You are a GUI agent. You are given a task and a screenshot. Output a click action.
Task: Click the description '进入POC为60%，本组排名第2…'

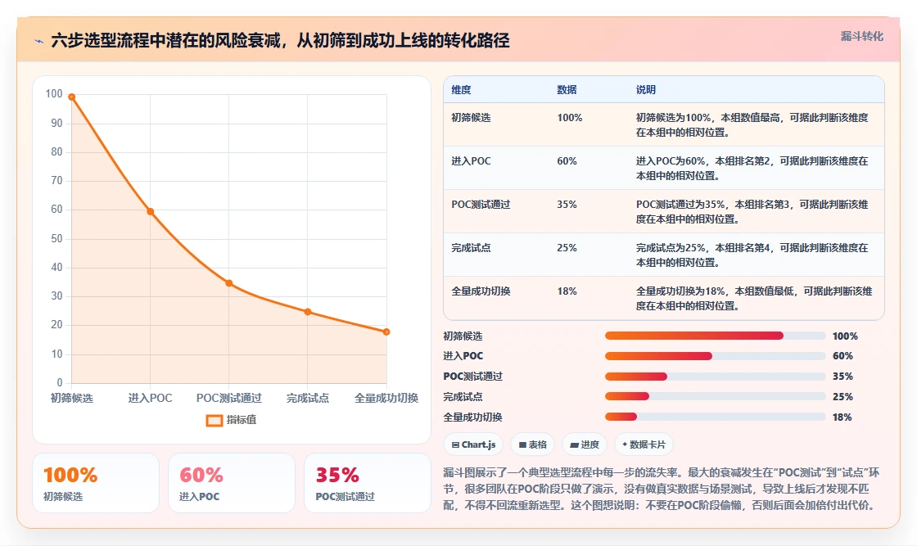752,168
